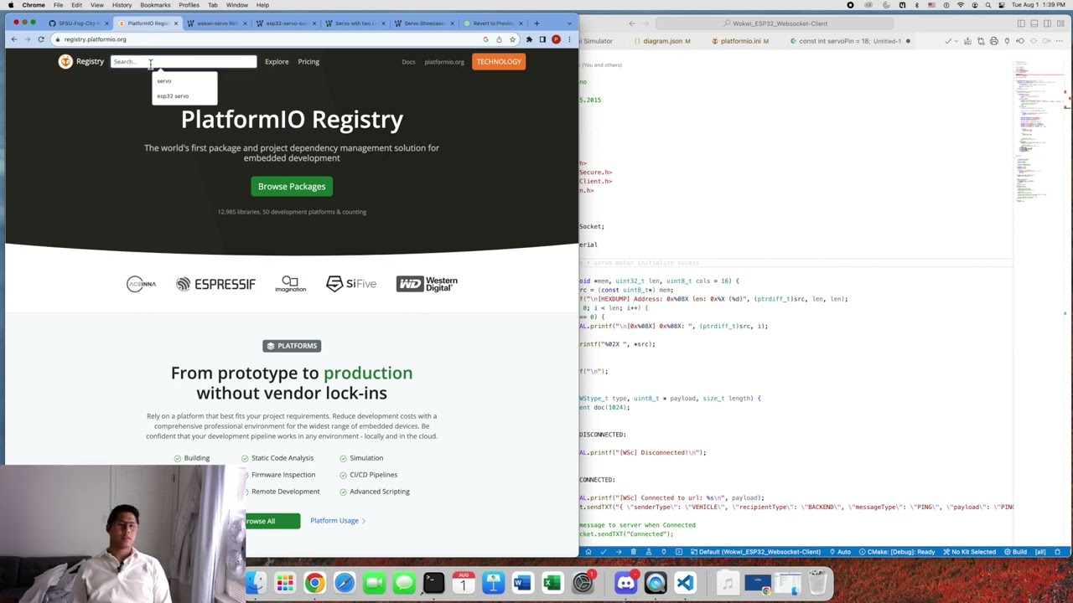Open the Chrome three-dot menu
The image size is (1073, 603).
point(569,39)
